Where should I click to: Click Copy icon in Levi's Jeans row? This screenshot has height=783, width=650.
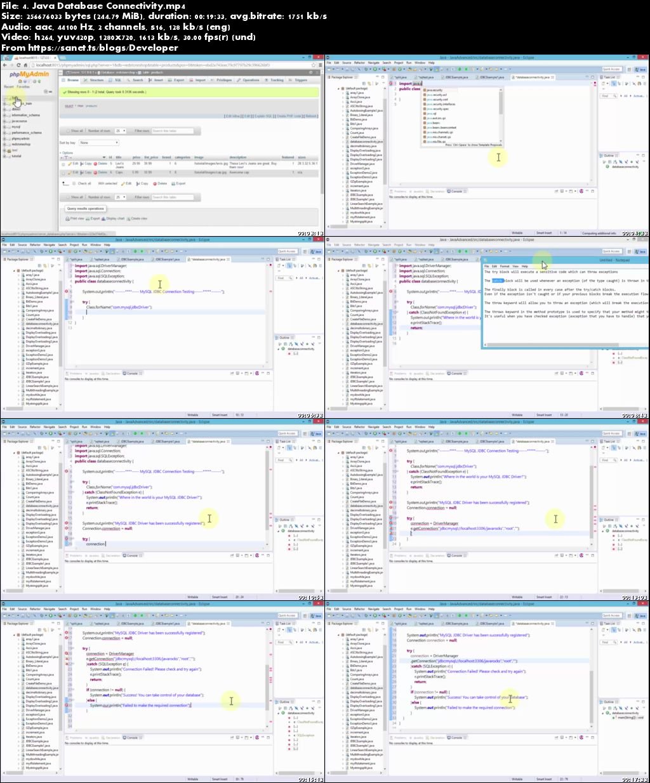[x=82, y=164]
